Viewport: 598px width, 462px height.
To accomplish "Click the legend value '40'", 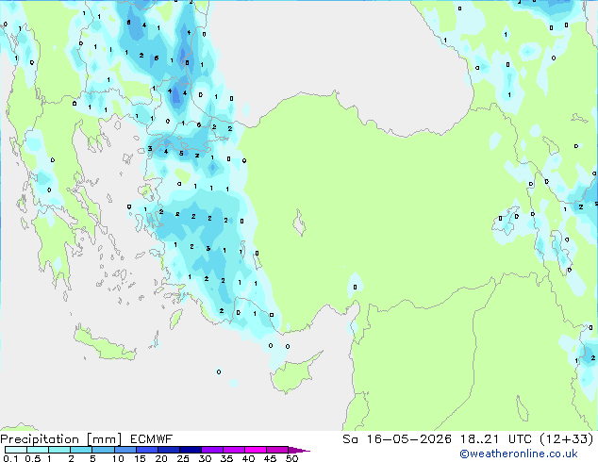I will 248,458.
